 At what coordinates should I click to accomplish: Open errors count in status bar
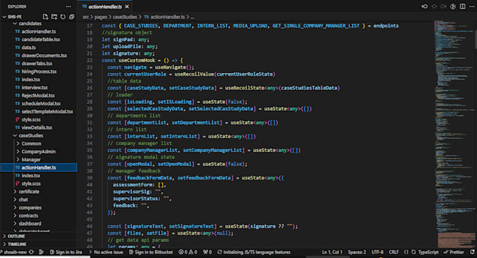click(183, 252)
